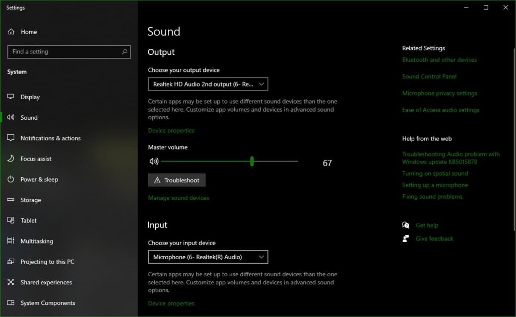Click the Notifications & actions bell icon

[11, 138]
